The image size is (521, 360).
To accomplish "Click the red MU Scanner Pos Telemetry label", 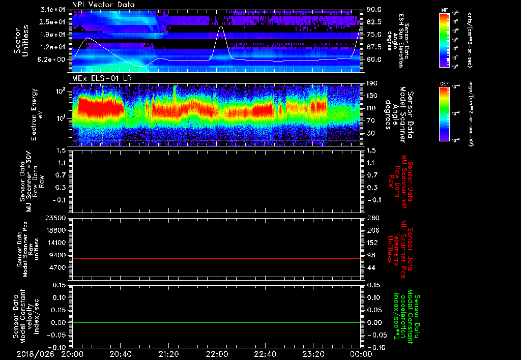I will 400,249.
